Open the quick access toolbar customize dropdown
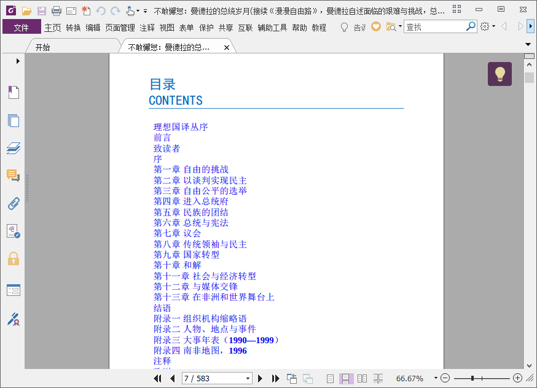The image size is (537, 388). tap(145, 11)
